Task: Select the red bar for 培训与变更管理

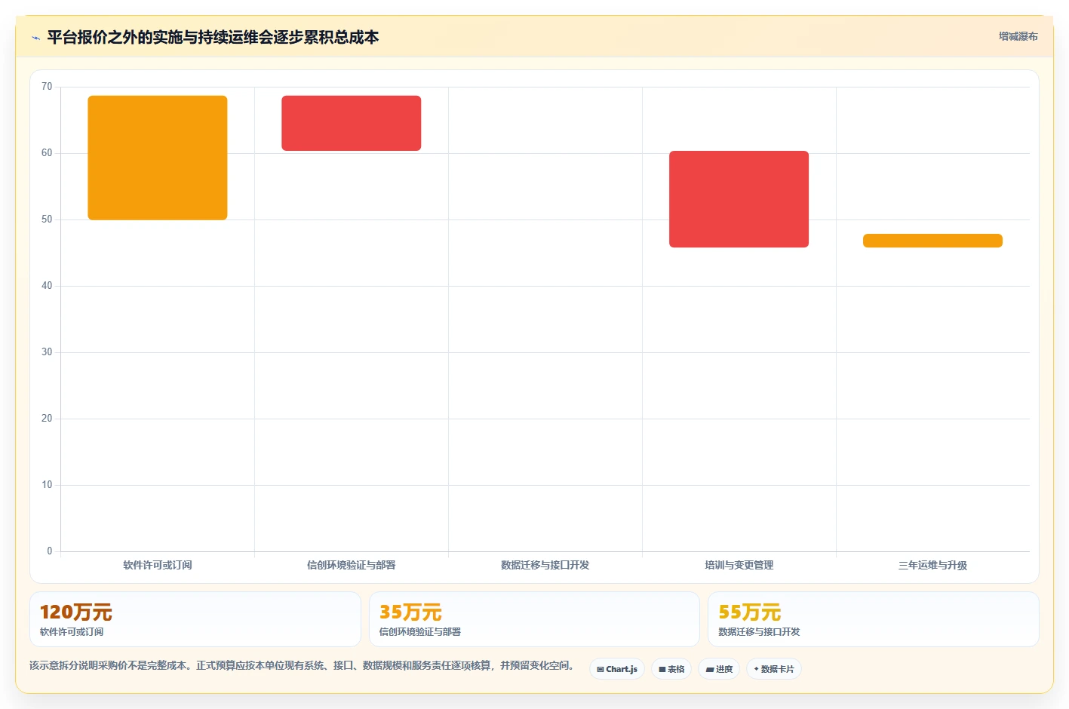Action: pyautogui.click(x=739, y=199)
